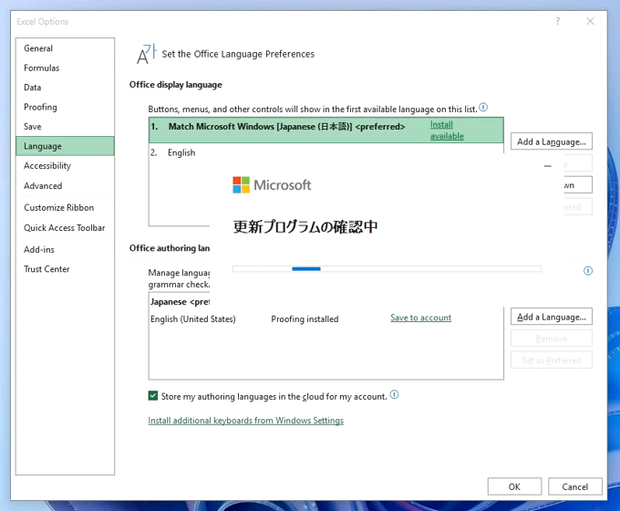Open the General options category
Viewport: 620px width, 511px height.
coord(38,48)
